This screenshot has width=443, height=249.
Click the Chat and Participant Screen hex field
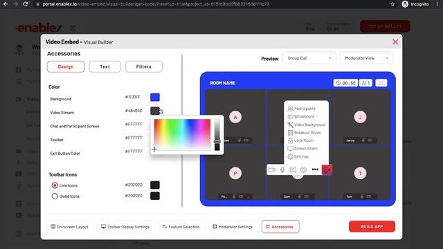[x=135, y=124]
